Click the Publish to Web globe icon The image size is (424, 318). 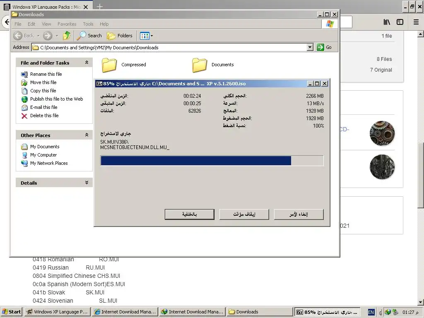[24, 99]
